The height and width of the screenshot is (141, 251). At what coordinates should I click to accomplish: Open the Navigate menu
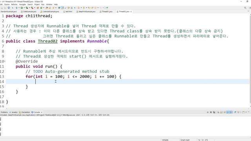[x=22, y=4]
